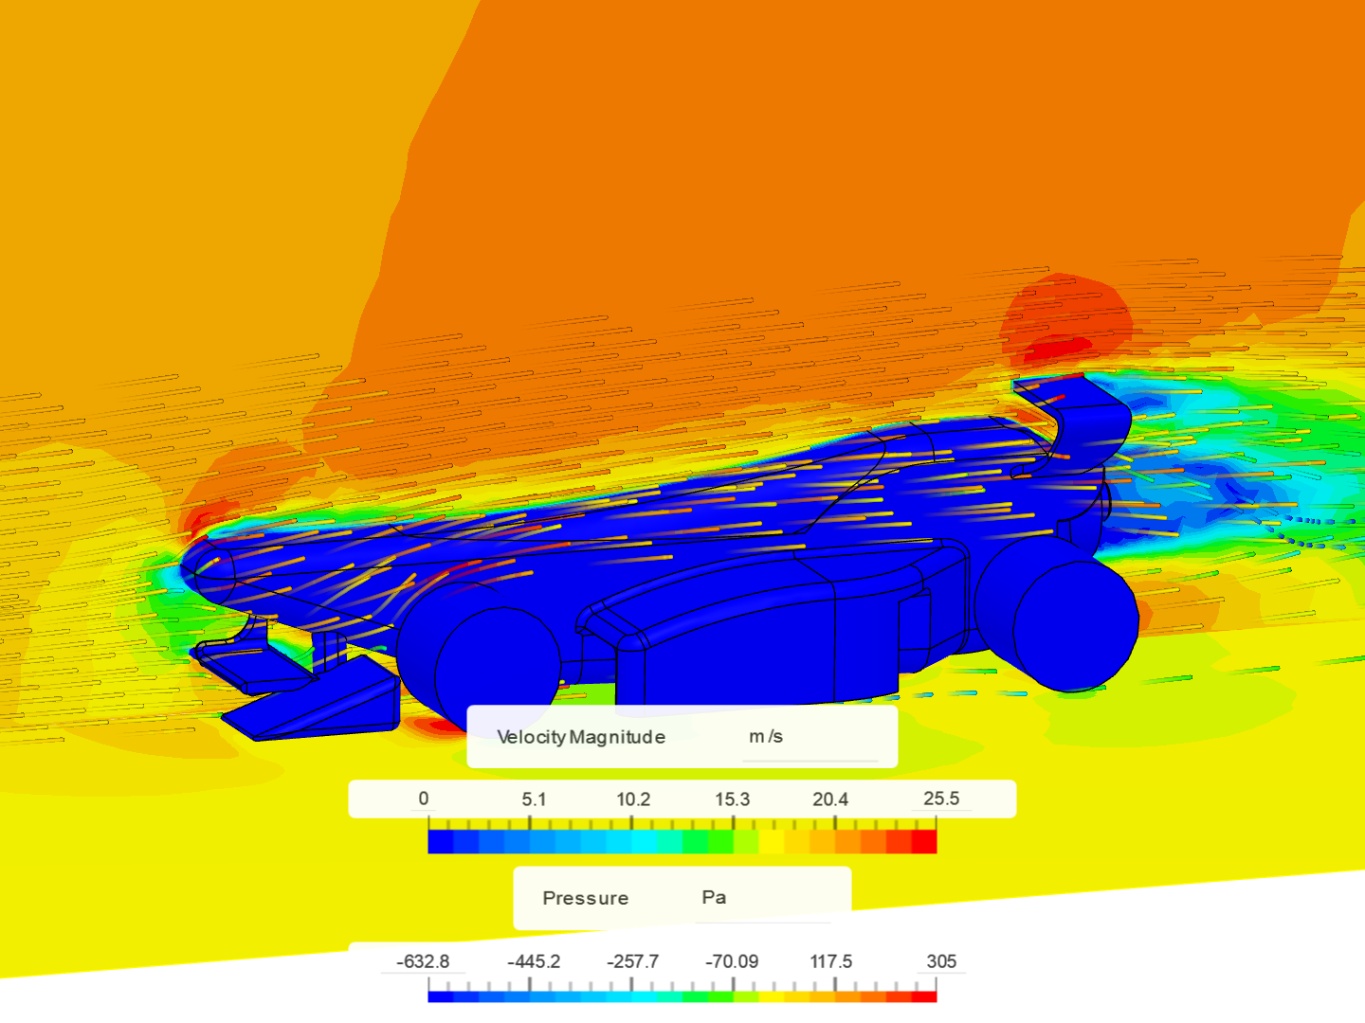Open the m/s velocity unit field
Viewport: 1365px width, 1023px height.
809,737
